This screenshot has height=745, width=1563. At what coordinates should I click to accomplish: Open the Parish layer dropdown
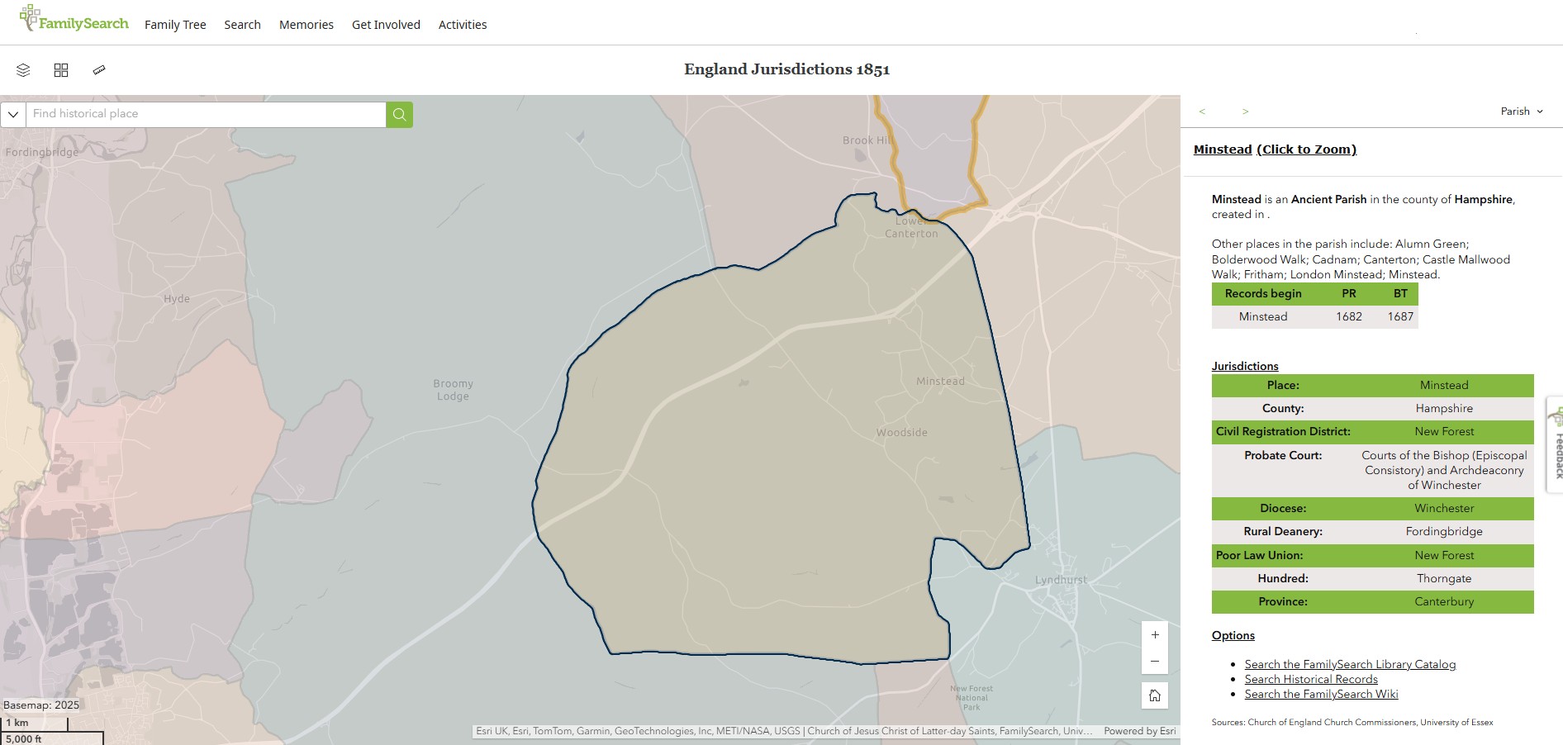(x=1522, y=112)
